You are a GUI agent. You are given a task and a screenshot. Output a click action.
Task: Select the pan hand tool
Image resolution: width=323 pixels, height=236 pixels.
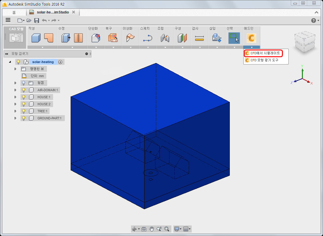pos(152,229)
